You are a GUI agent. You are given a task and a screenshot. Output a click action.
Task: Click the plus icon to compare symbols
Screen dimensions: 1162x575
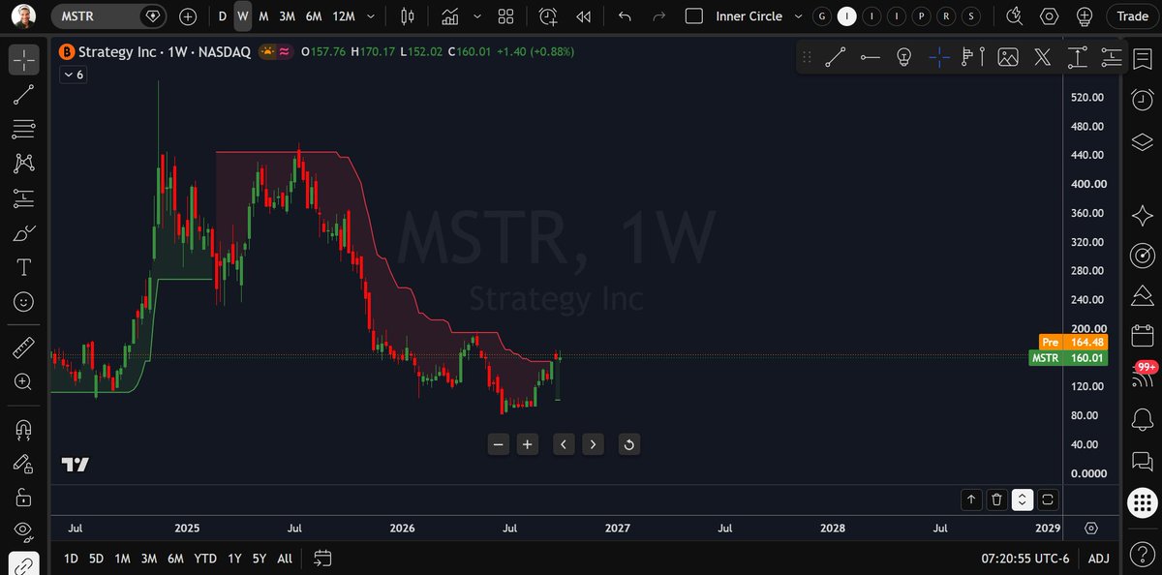(188, 16)
